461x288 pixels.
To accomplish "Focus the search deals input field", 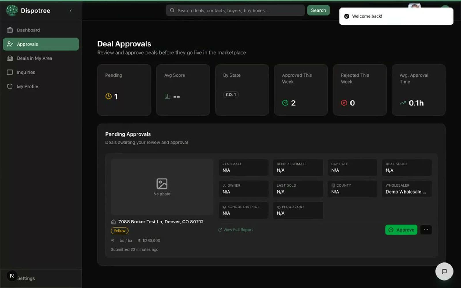I will coord(235,10).
